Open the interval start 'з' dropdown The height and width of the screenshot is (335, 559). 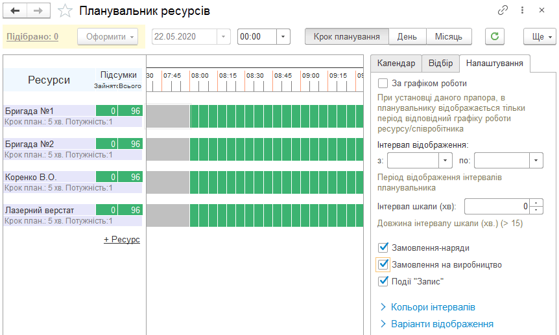pyautogui.click(x=446, y=161)
